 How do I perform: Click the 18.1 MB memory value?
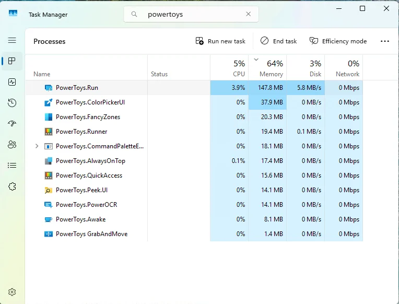tap(272, 146)
